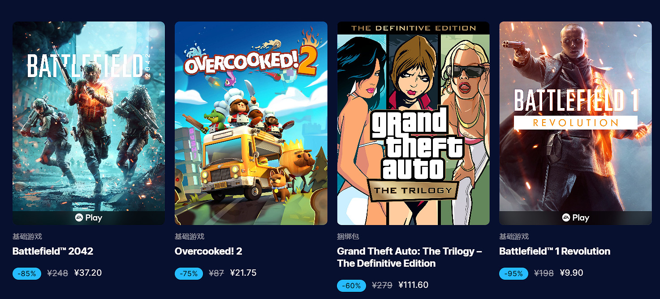
Task: Click the -60% discount badge
Action: point(351,286)
